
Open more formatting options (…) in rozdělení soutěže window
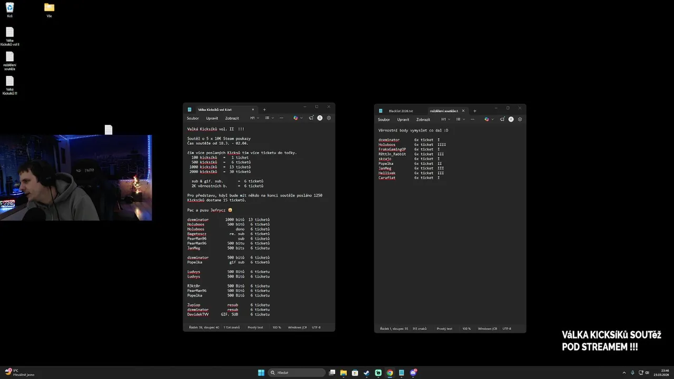(472, 119)
